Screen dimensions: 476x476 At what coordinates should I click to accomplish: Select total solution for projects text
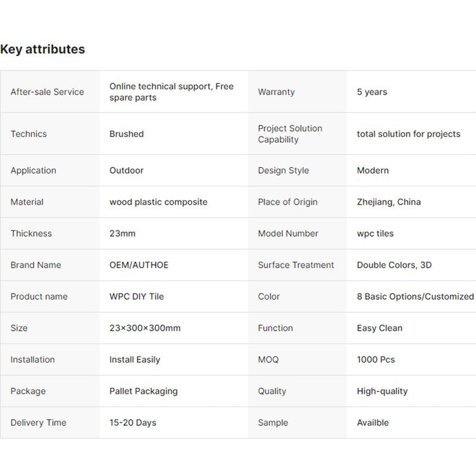point(408,134)
